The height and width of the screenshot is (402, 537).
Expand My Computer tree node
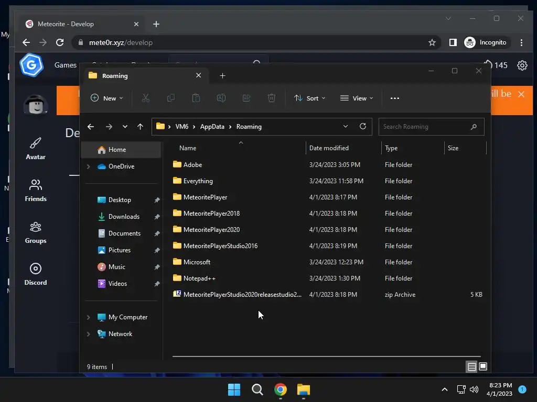[x=88, y=317]
